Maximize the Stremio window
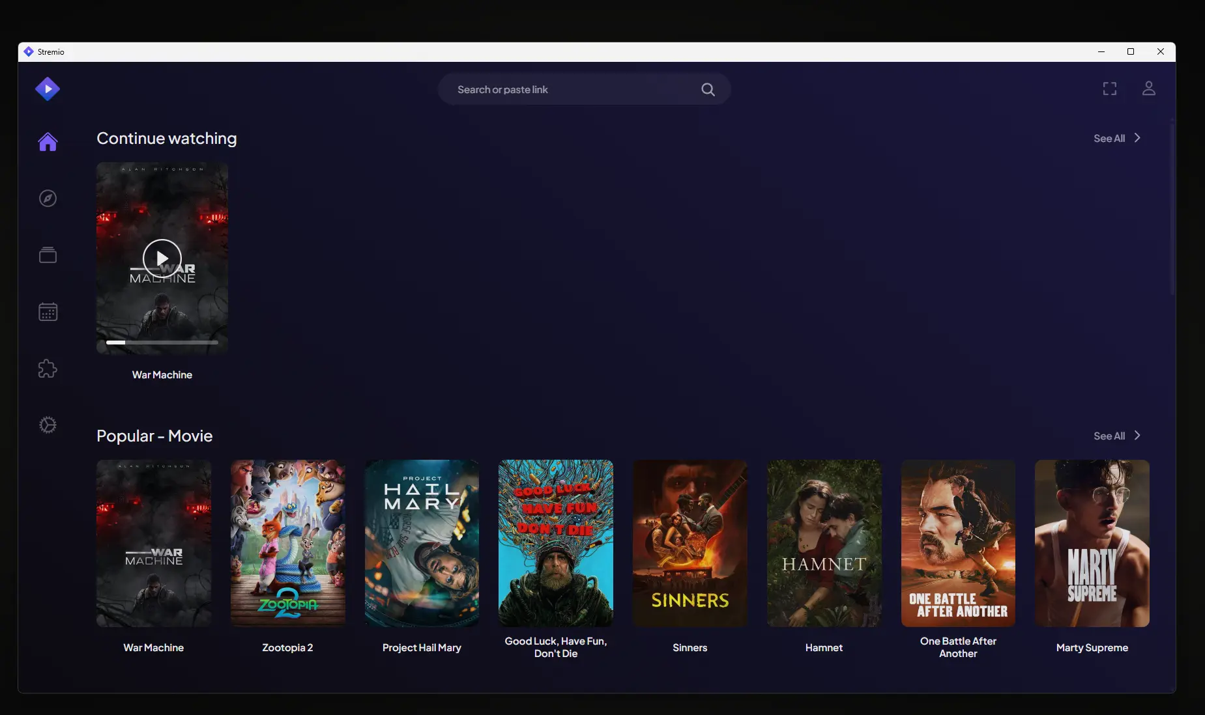 [1131, 51]
